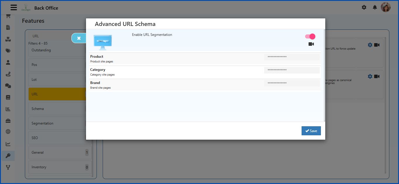Viewport: 399px width, 184px height.
Task: Open the shopping cart section in the sidebar
Action: point(8,16)
